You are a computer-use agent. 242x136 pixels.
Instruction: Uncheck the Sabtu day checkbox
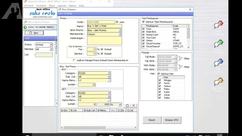click(160, 98)
